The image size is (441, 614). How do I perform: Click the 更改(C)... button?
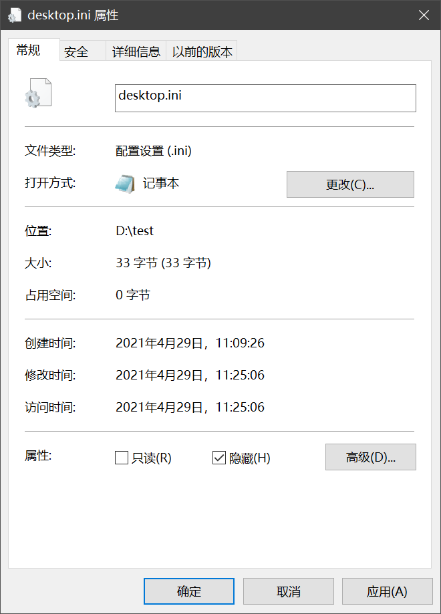[x=350, y=184]
